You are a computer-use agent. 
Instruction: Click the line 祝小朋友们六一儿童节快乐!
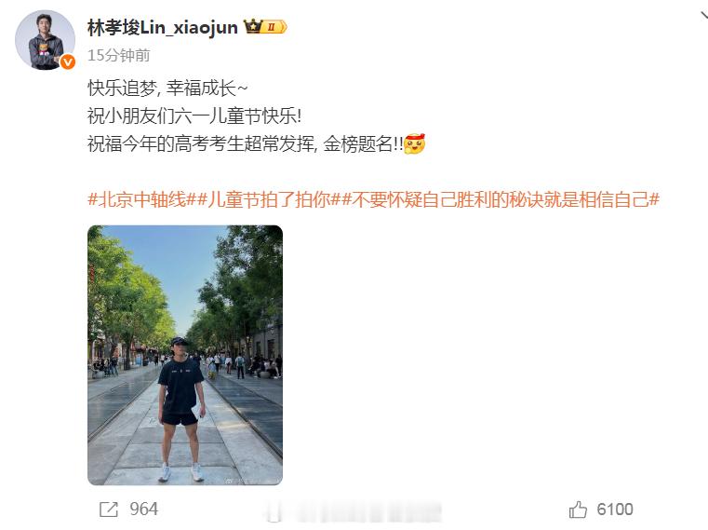tap(194, 116)
